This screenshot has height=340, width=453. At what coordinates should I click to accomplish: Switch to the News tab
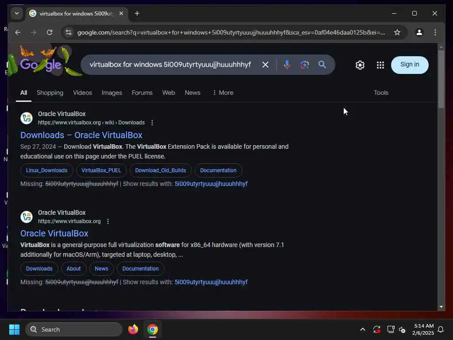click(192, 93)
